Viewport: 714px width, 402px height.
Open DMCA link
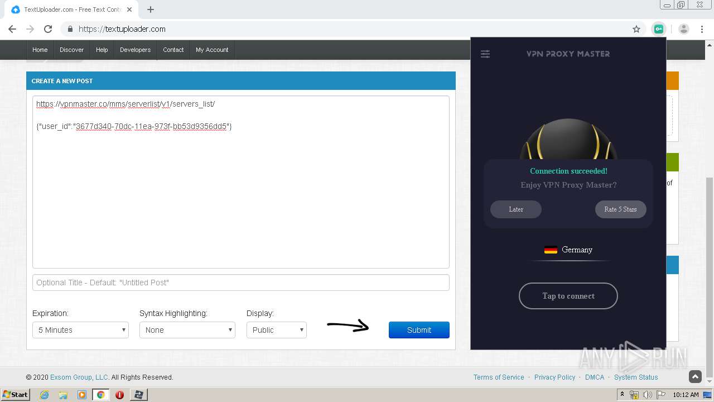coord(595,377)
